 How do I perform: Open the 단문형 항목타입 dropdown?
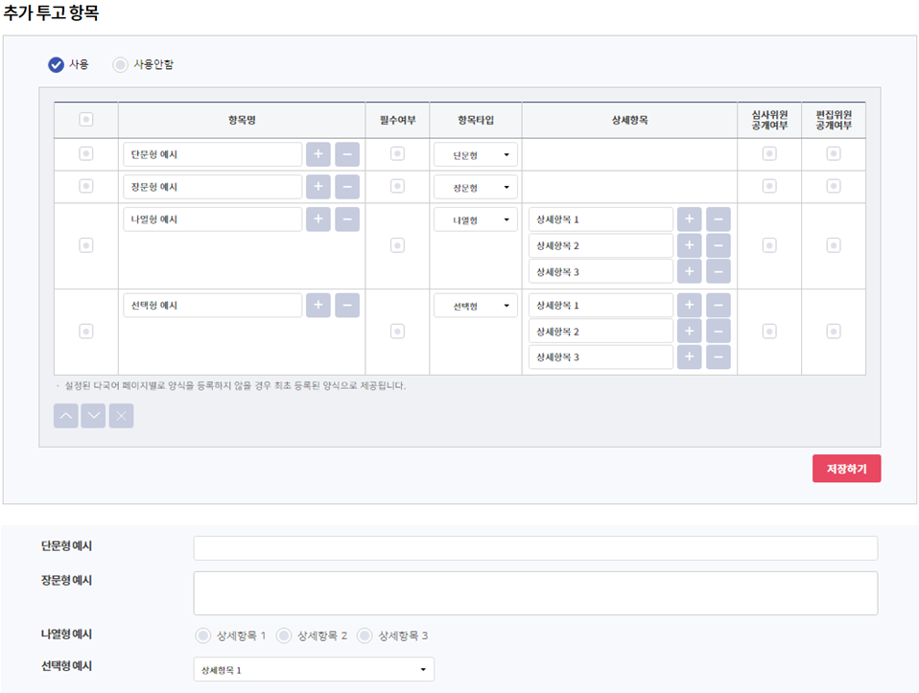(475, 154)
